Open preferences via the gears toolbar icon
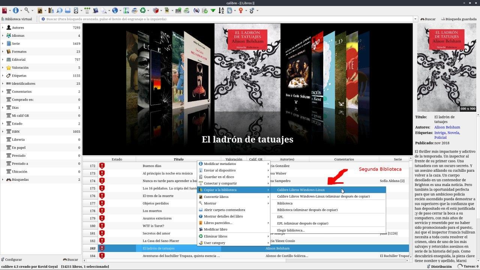Screen dimensions: 480x270 tap(252, 10)
